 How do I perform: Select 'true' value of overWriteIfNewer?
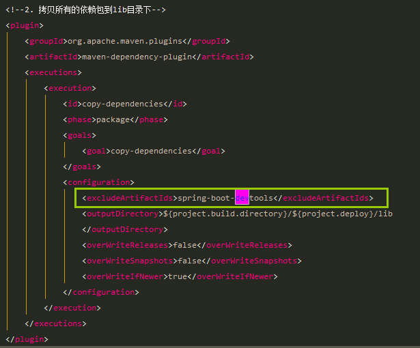point(178,276)
